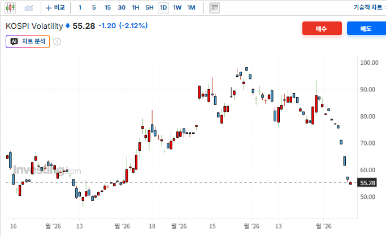This screenshot has width=386, height=236.
Task: Select the candlestick chart type icon
Action: [x=10, y=8]
